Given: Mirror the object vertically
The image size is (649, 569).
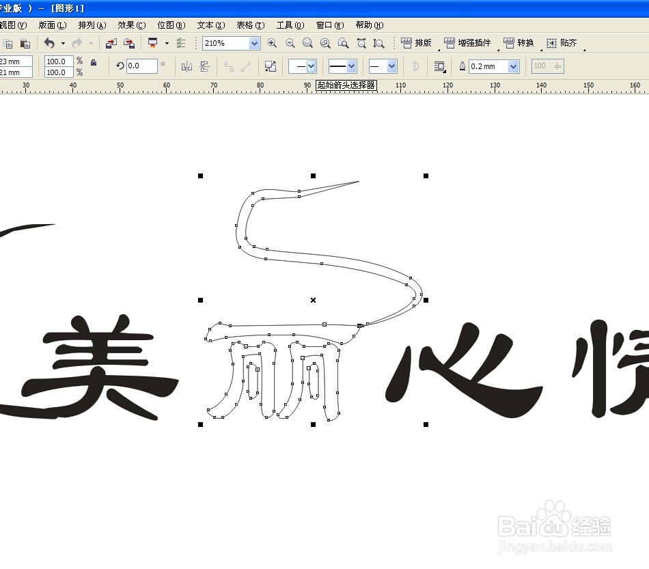Looking at the screenshot, I should click(204, 66).
